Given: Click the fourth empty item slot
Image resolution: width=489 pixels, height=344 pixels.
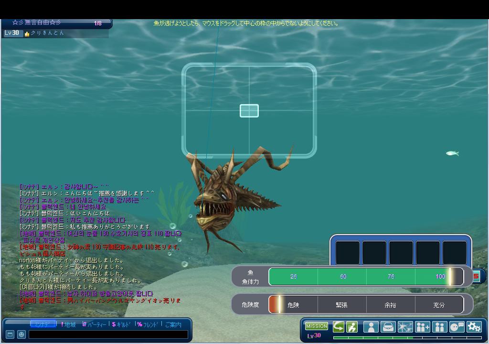Looking at the screenshot, I should (x=428, y=253).
